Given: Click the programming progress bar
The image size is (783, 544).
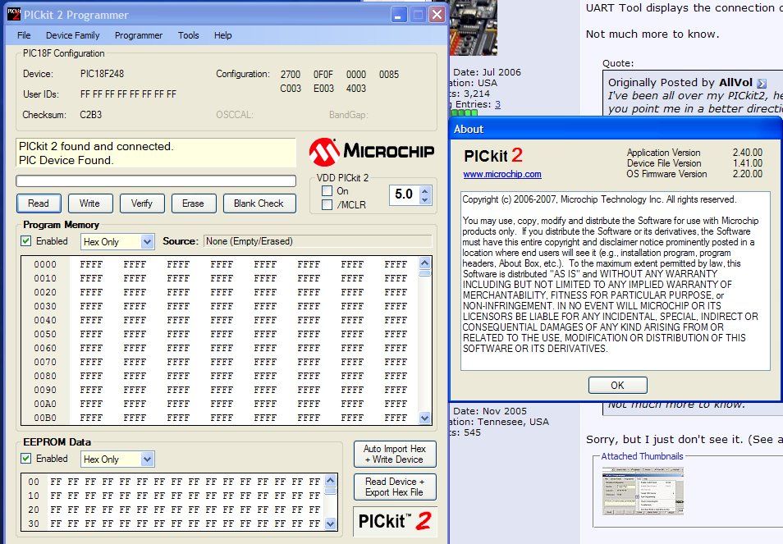Looking at the screenshot, I should pos(156,181).
